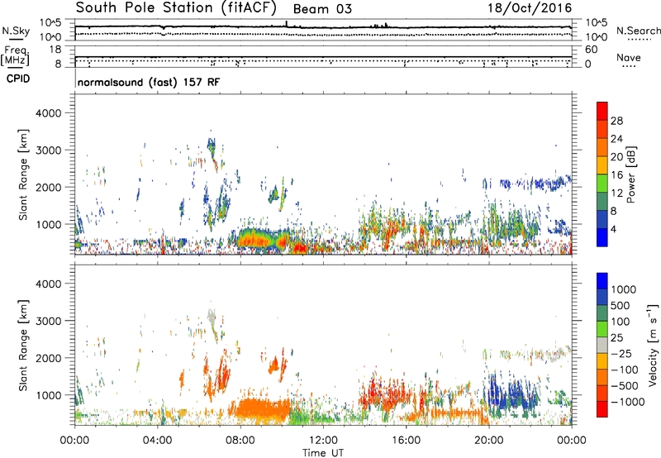Click the "Time UT" axis title
The height and width of the screenshot is (458, 661).
click(323, 453)
